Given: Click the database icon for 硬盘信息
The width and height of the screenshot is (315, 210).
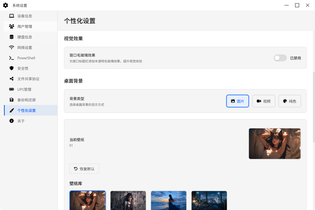Looking at the screenshot, I should tap(12, 37).
